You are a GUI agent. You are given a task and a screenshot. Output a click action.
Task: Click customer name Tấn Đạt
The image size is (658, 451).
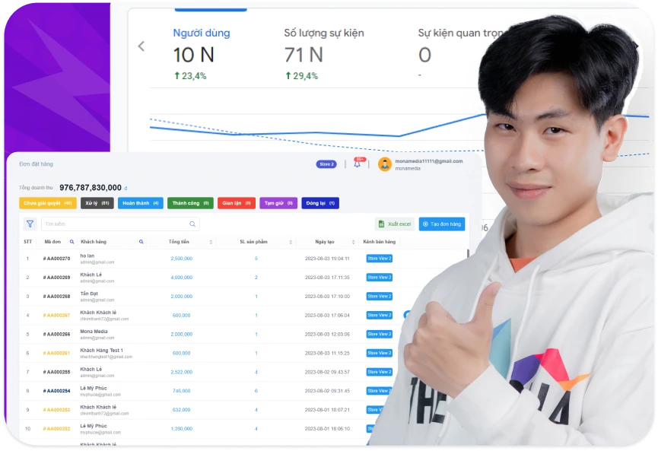point(89,294)
